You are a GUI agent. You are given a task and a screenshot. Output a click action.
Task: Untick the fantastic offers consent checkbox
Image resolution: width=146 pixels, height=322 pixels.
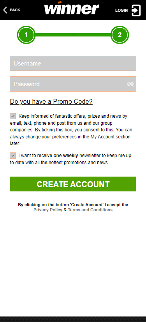[13, 116]
